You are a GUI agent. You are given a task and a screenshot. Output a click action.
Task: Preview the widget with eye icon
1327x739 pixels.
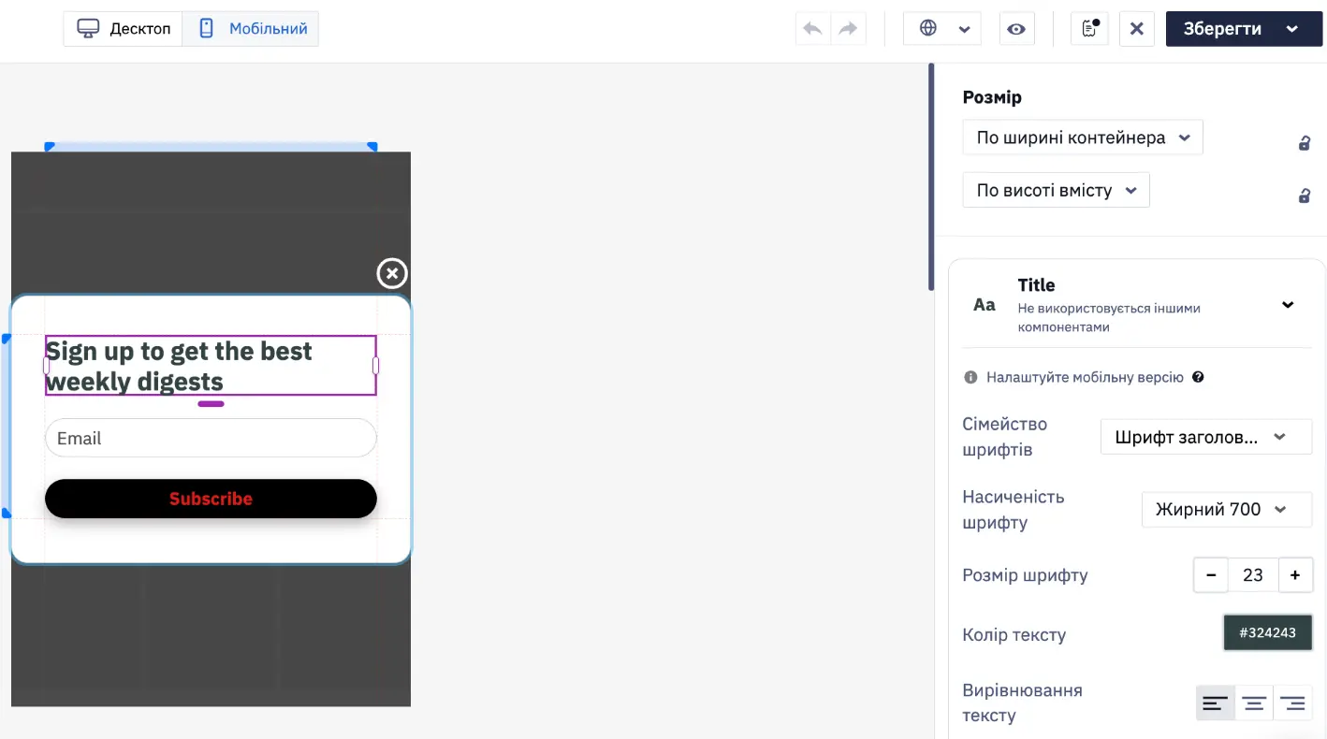click(x=1016, y=28)
